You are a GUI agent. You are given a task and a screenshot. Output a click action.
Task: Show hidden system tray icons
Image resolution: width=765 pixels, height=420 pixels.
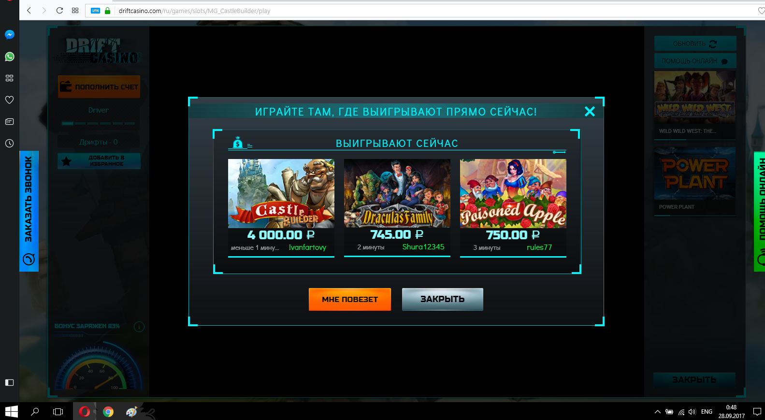657,412
